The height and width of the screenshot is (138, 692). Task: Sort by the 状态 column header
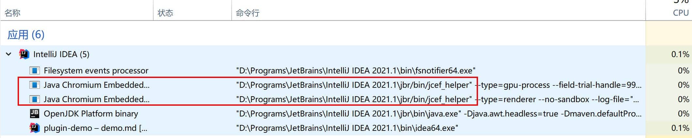click(x=165, y=13)
